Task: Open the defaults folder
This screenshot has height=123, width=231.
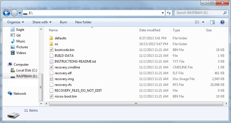Action: coord(60,38)
